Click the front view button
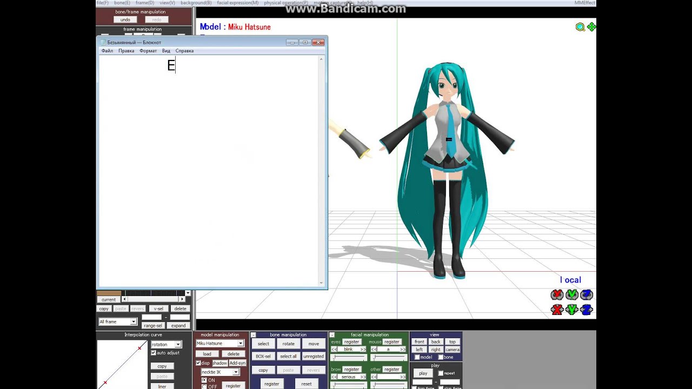 (420, 342)
